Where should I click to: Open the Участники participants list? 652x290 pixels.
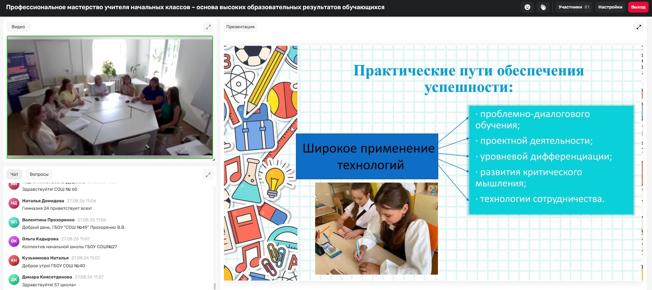point(574,7)
